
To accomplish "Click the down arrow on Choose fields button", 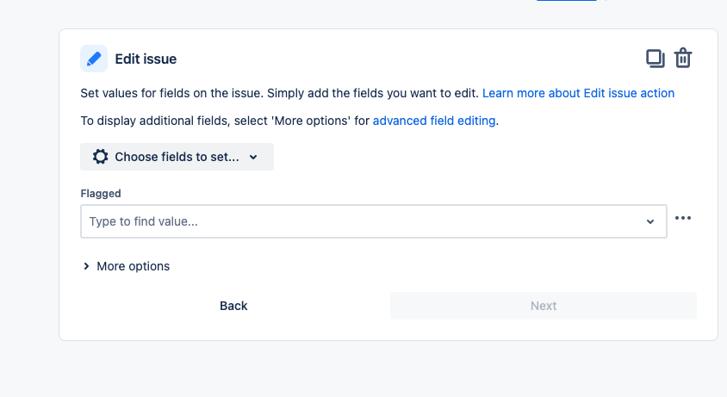I will [x=253, y=158].
